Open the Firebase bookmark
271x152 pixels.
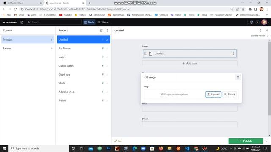(x=80, y=15)
